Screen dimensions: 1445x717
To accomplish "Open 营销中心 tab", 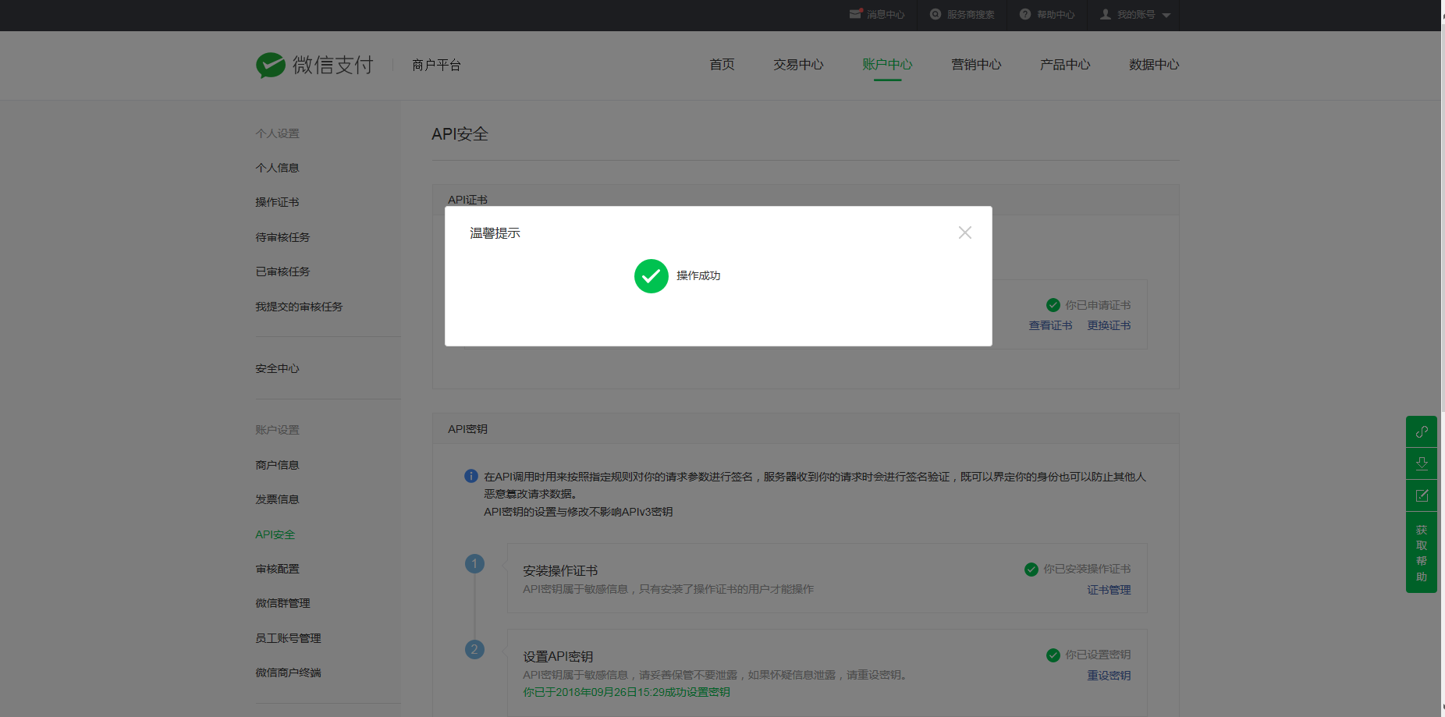I will pos(976,65).
